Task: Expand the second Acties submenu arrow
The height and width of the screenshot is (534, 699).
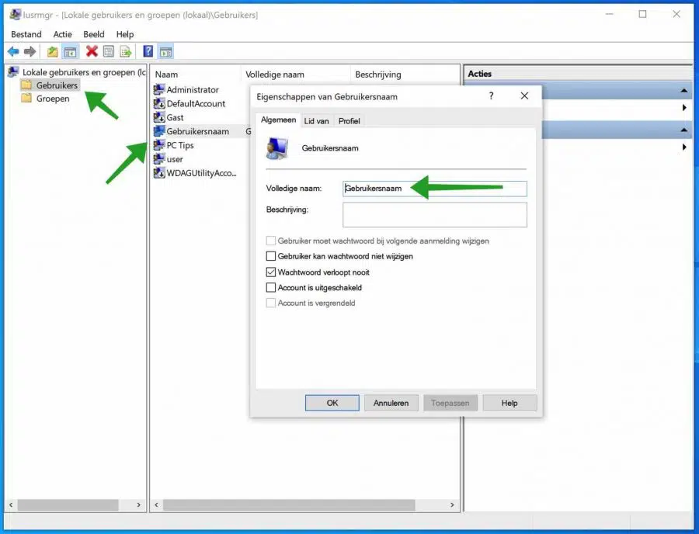Action: (x=684, y=147)
